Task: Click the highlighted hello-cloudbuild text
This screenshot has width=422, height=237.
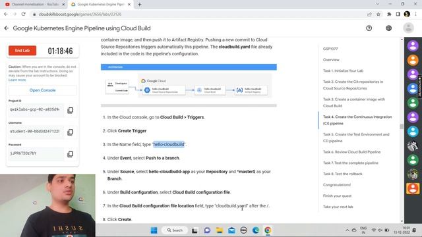Action: coord(169,145)
